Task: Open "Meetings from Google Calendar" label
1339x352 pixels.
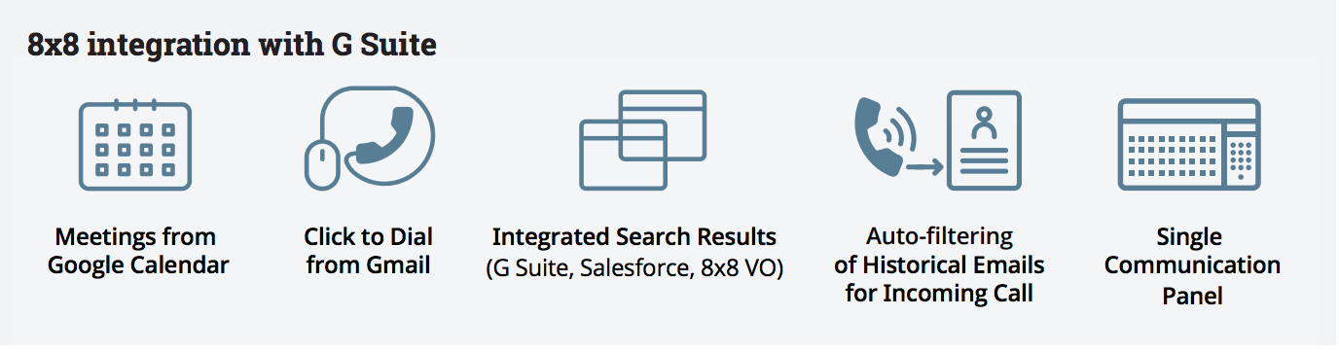Action: [x=138, y=251]
